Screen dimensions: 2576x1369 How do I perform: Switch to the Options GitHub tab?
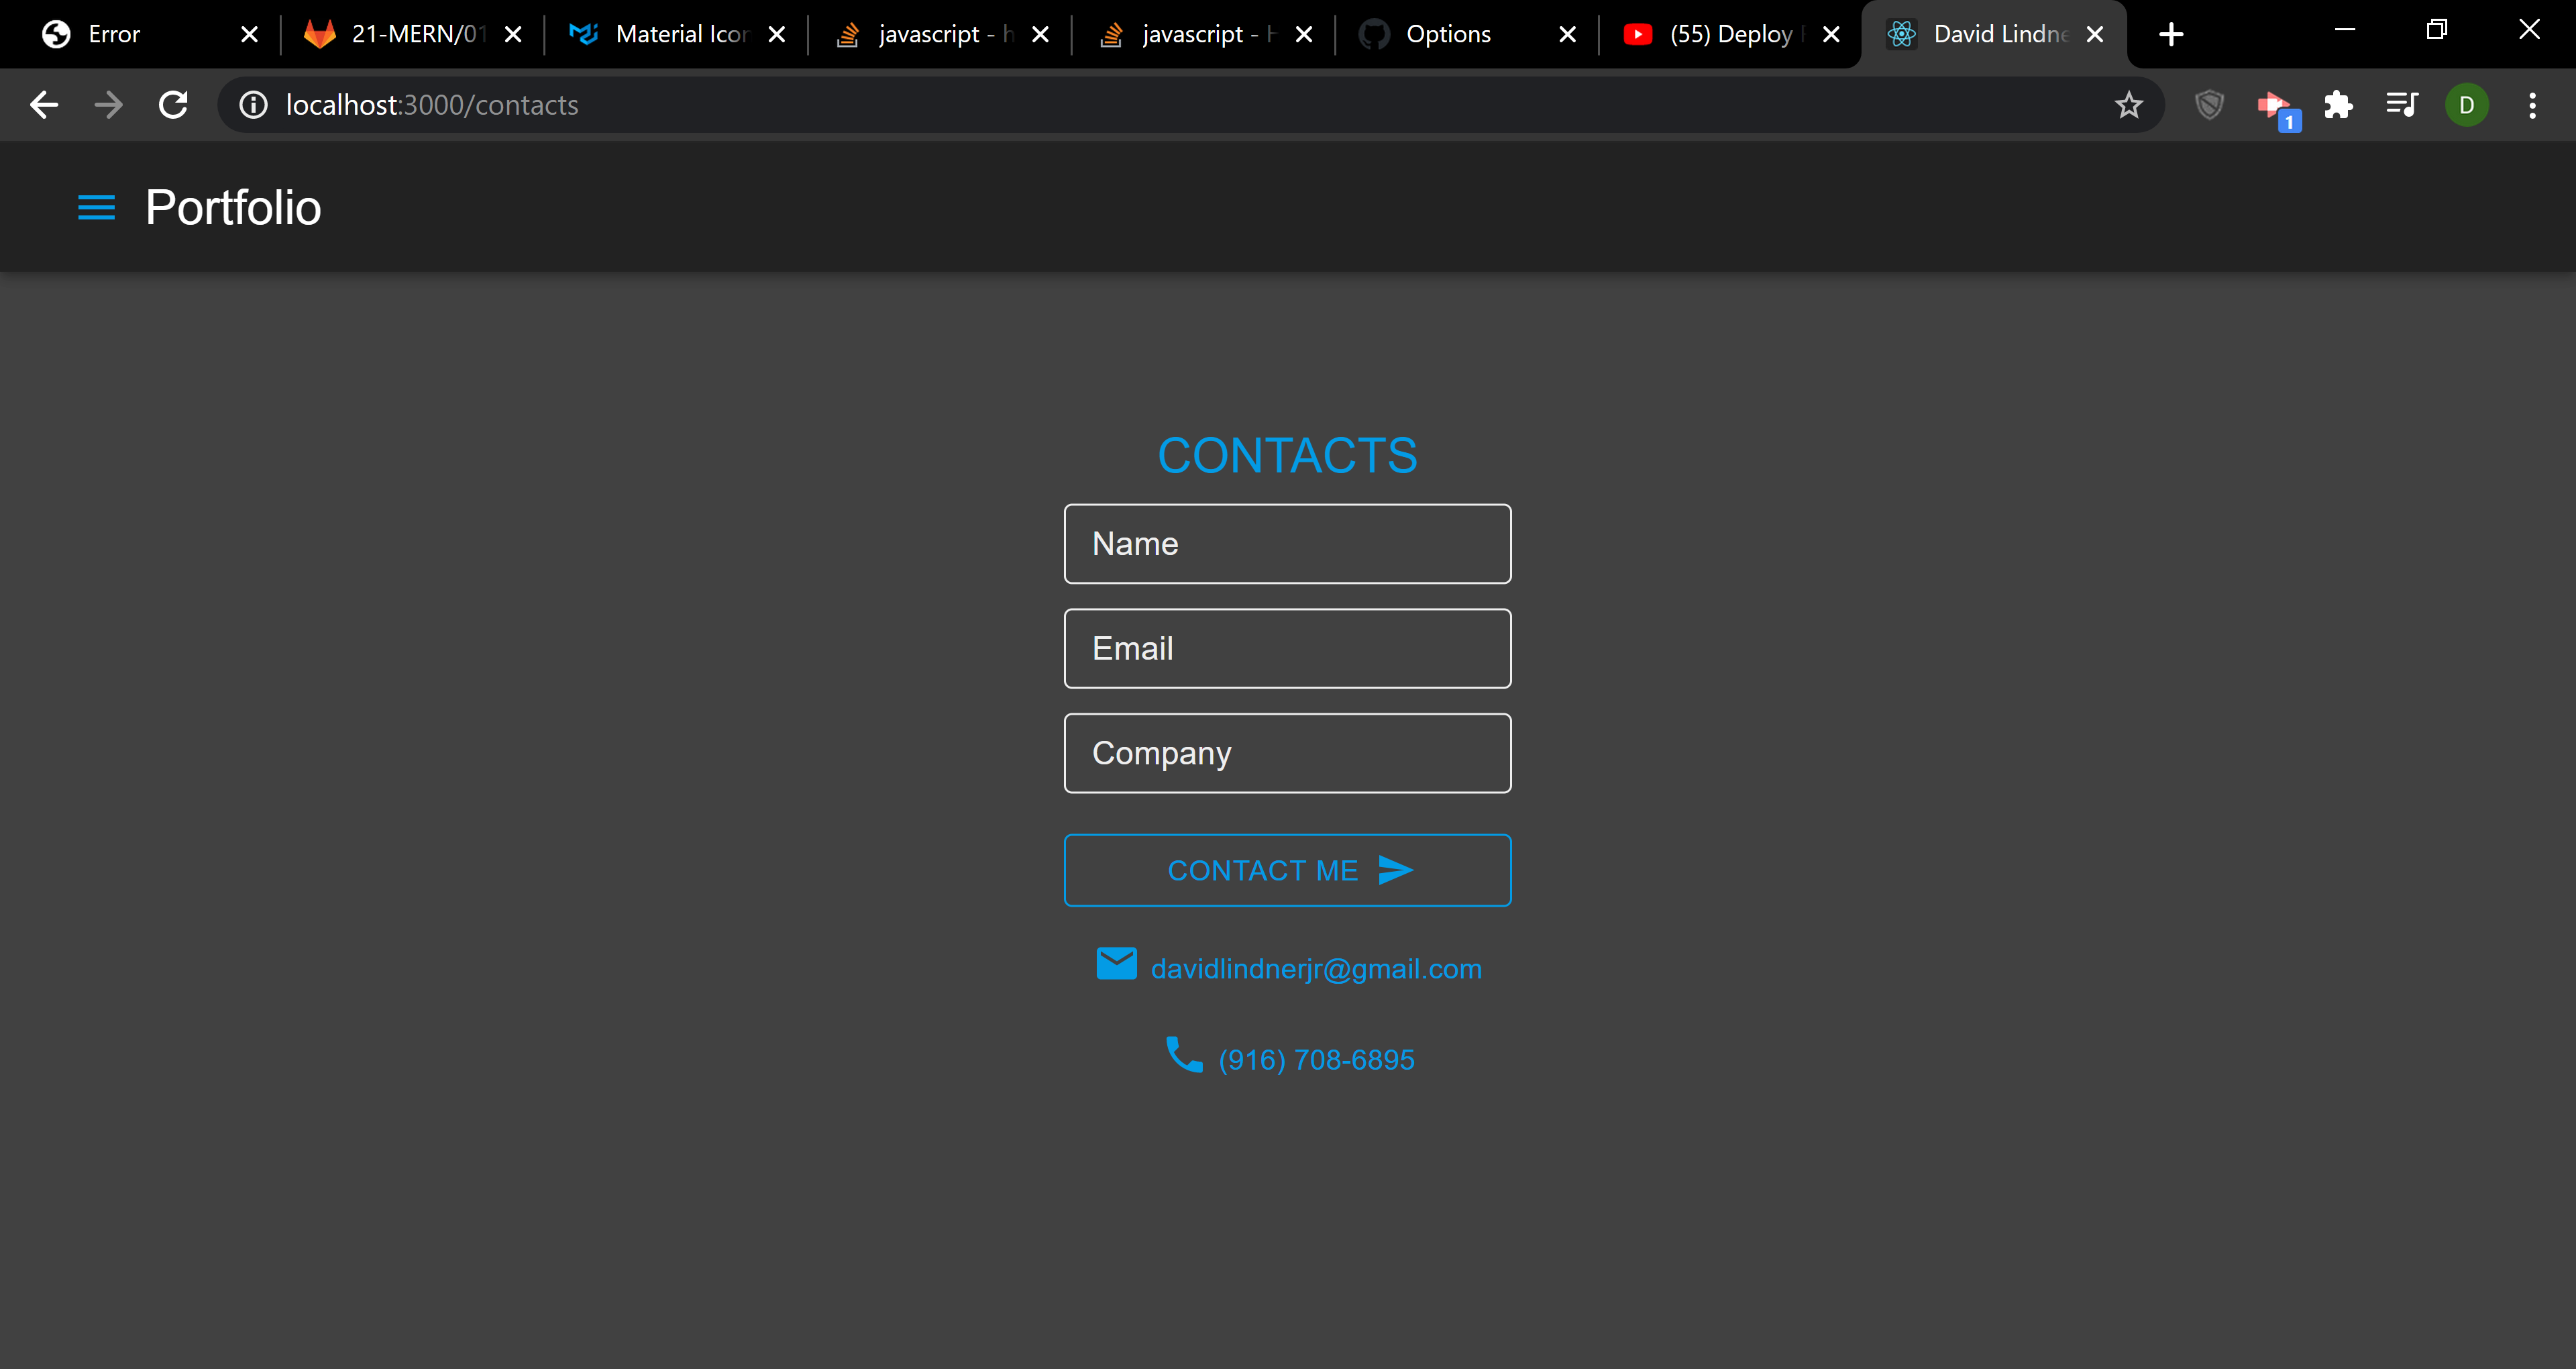[x=1445, y=33]
